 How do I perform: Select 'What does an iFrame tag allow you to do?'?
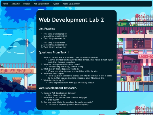click(x=61, y=69)
